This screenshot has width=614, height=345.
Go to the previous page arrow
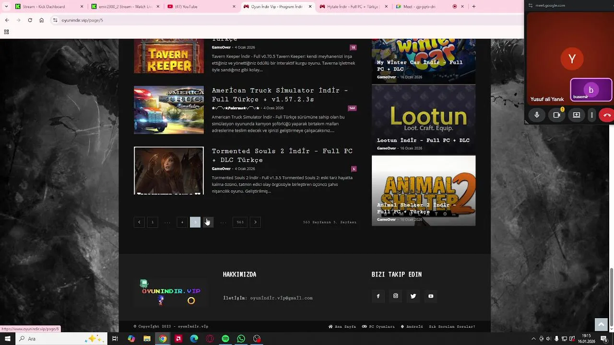pyautogui.click(x=139, y=222)
